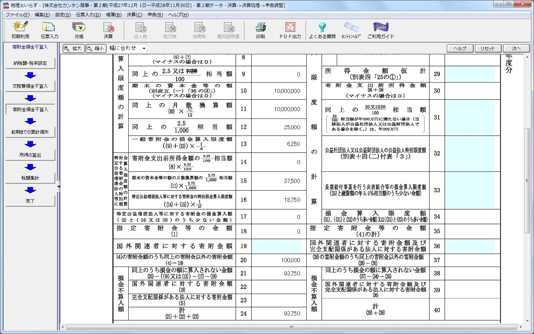Go to the 税額集計 step

(x=30, y=178)
